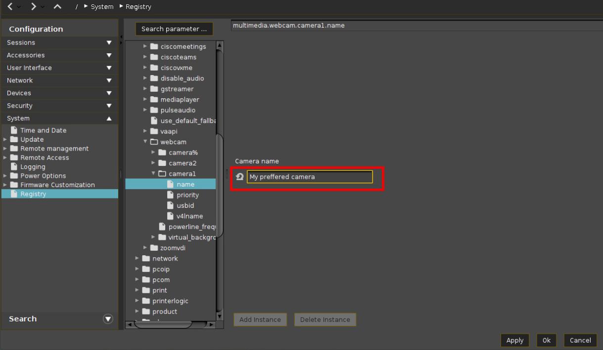Viewport: 603px width, 350px height.
Task: Click the forward navigation arrow
Action: point(34,6)
